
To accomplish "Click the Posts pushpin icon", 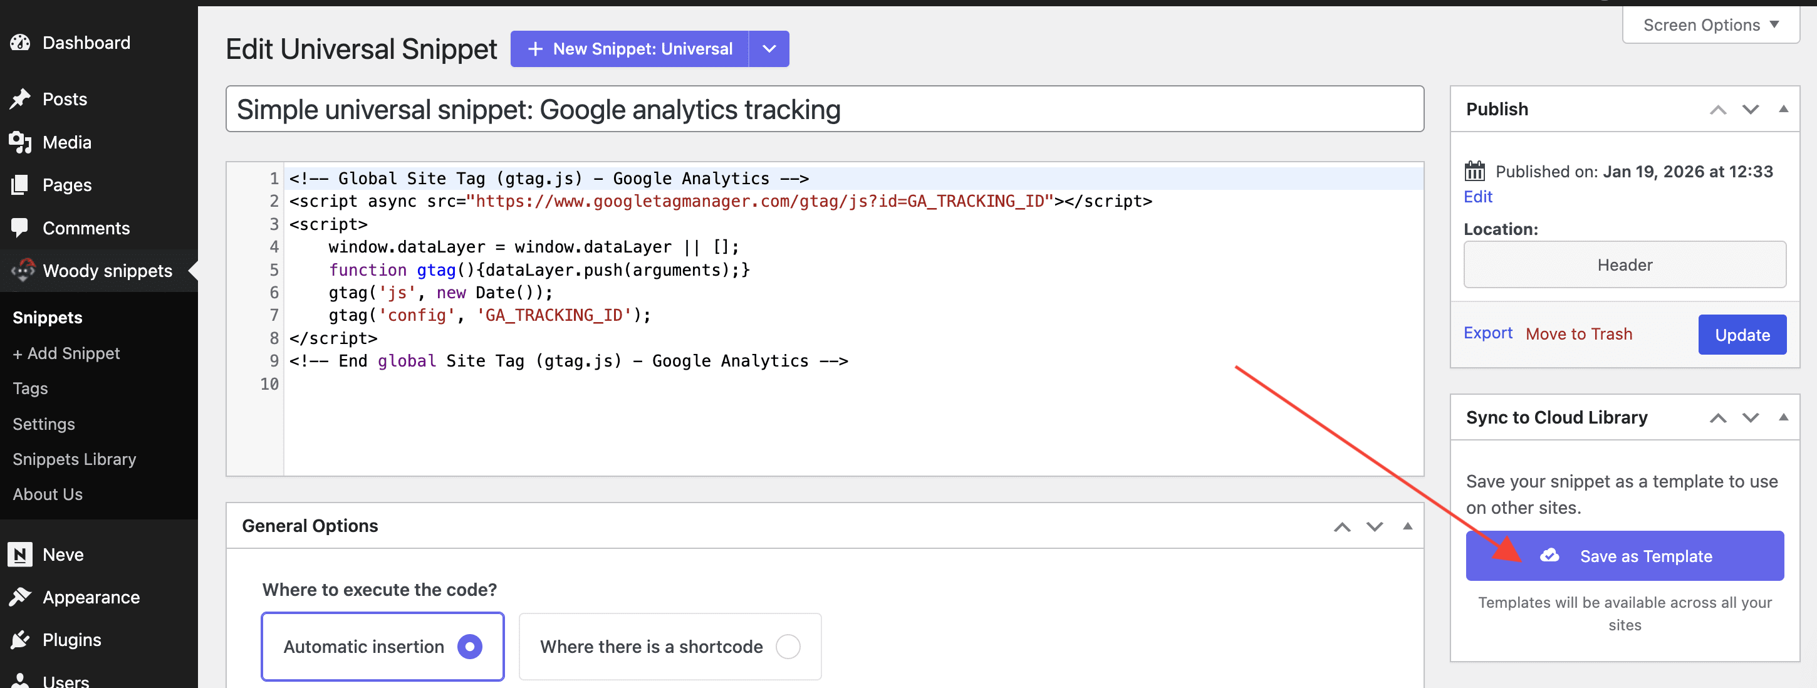I will click(x=21, y=99).
